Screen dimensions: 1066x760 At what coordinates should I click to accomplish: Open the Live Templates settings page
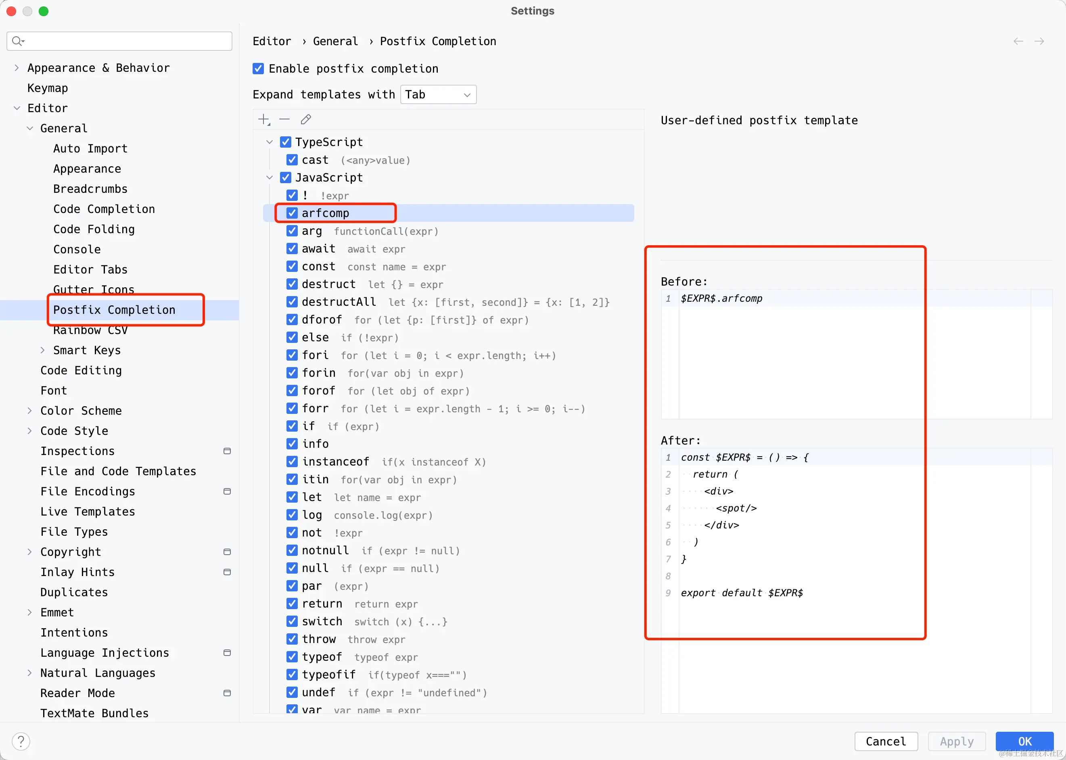coord(88,512)
